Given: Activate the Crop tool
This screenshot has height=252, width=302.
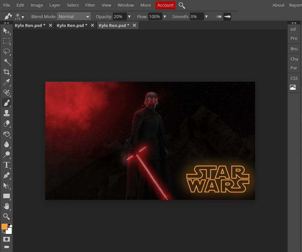Looking at the screenshot, I should pos(7,72).
